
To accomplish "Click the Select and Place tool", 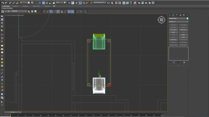I will tap(54, 3).
